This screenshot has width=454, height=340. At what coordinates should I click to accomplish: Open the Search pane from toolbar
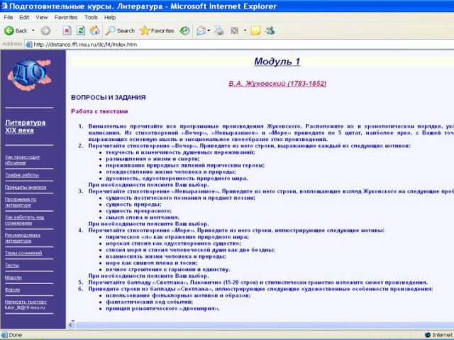click(120, 30)
